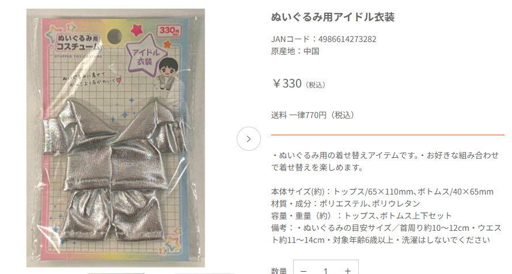Viewport: 512px width, 274px height.
Task: Click the 原産地:中国 origin line
Action: tap(295, 51)
